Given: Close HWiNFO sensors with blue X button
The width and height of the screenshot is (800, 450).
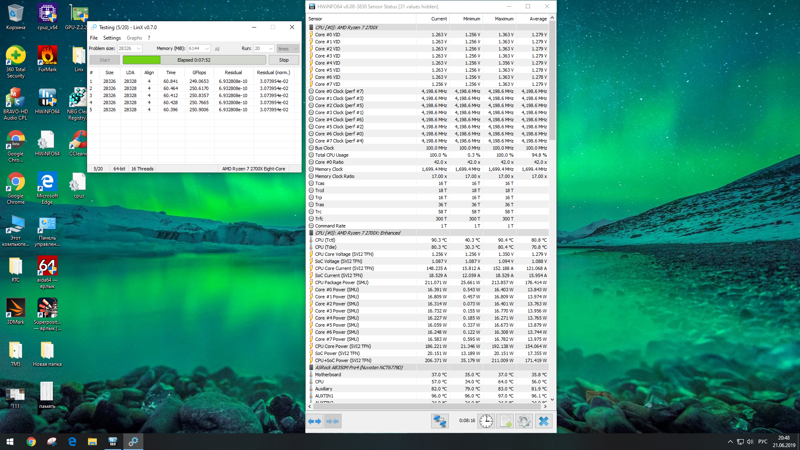Looking at the screenshot, I should point(544,421).
